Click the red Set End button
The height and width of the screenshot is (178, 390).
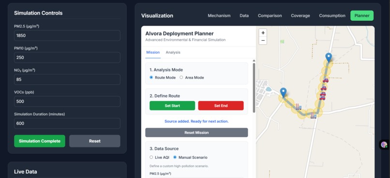[221, 106]
